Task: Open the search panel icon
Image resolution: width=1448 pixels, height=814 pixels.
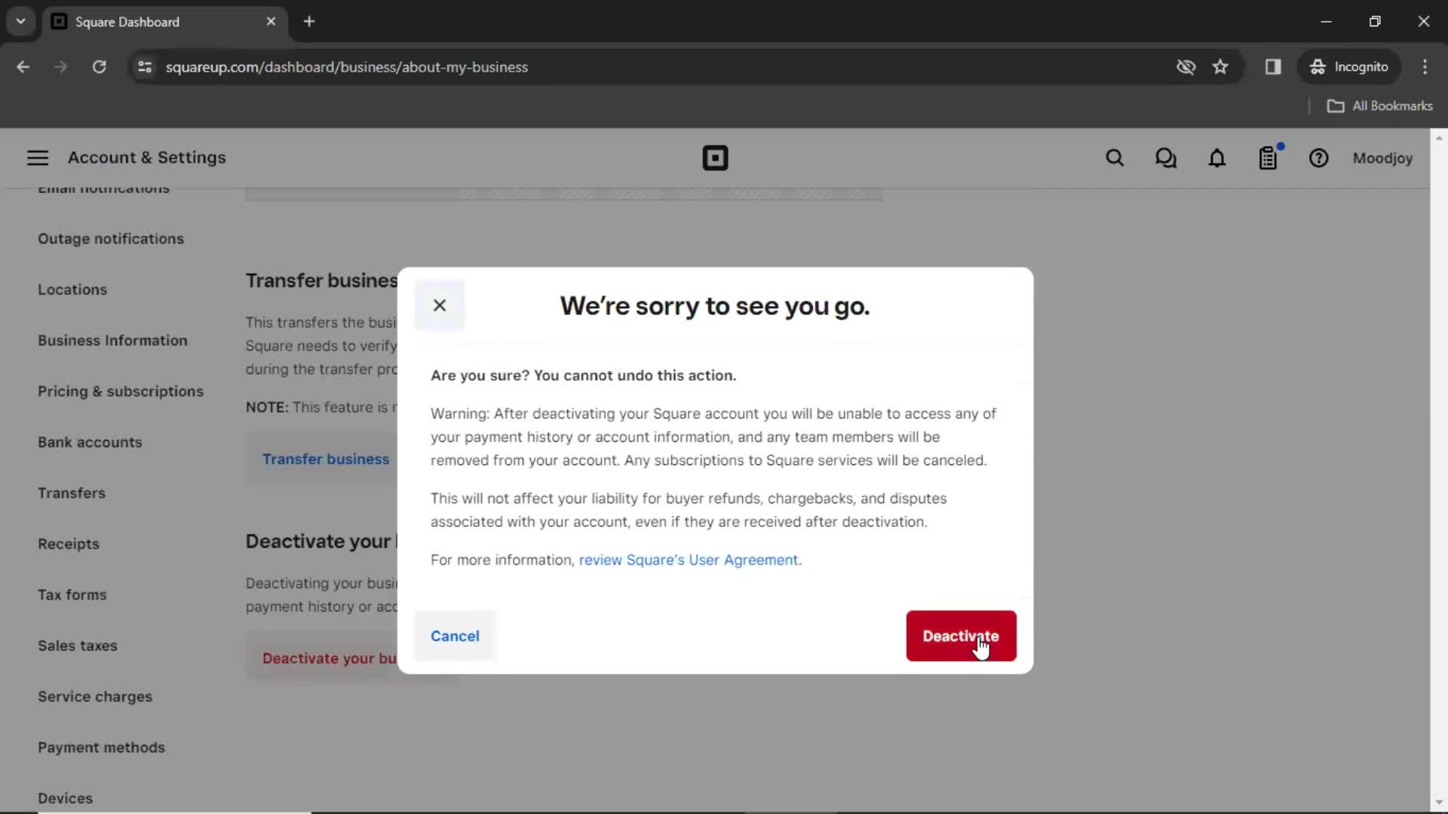Action: [x=1114, y=158]
